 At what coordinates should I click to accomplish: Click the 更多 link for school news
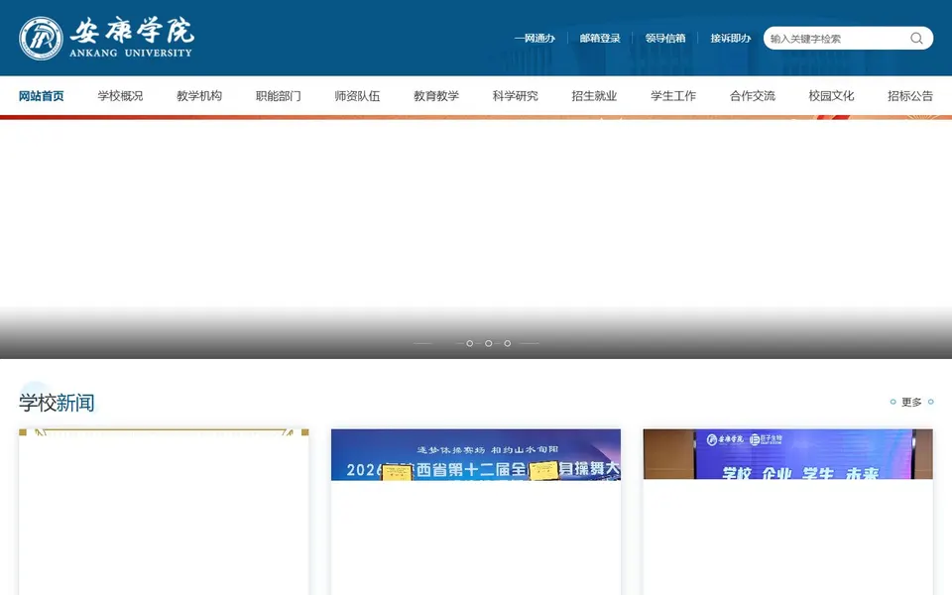pos(911,402)
